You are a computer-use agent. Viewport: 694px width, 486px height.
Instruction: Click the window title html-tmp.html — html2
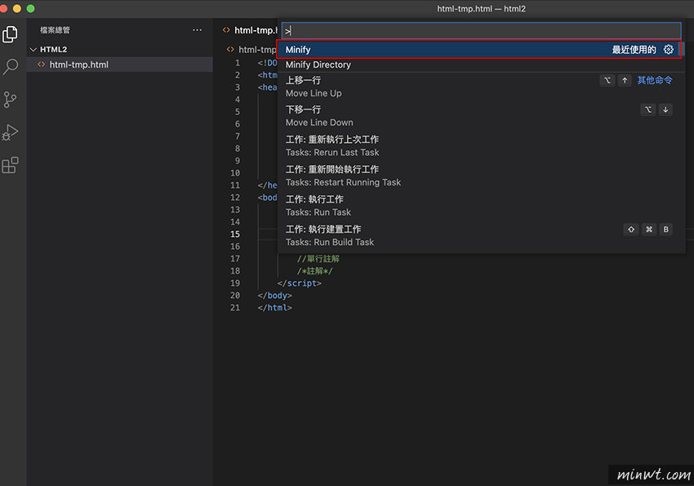click(481, 9)
